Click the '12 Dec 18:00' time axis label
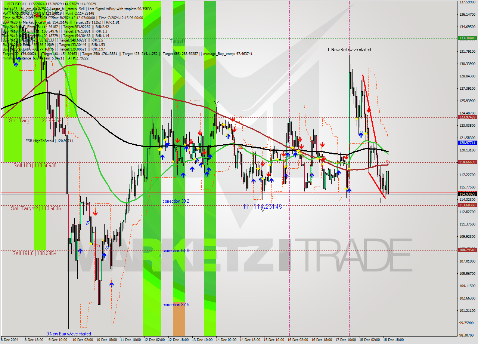The image size is (478, 344). 178,340
